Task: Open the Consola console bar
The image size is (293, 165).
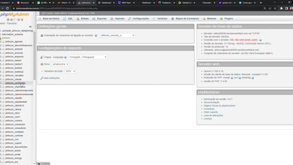Action: [43, 164]
